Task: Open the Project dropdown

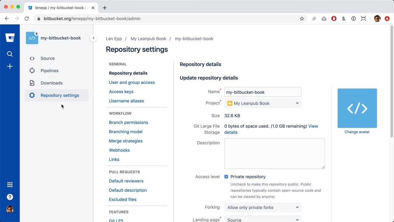Action: pyautogui.click(x=263, y=103)
